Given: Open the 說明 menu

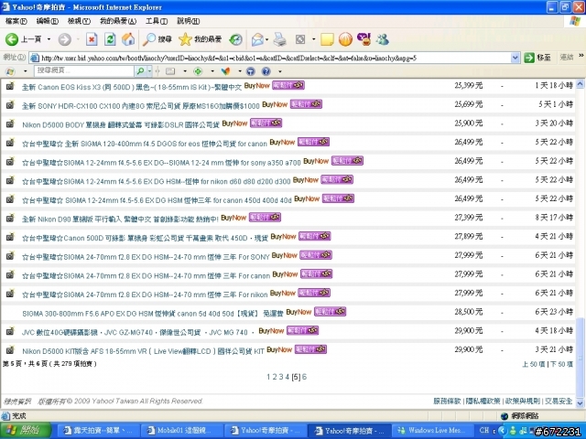Looking at the screenshot, I should (x=188, y=21).
